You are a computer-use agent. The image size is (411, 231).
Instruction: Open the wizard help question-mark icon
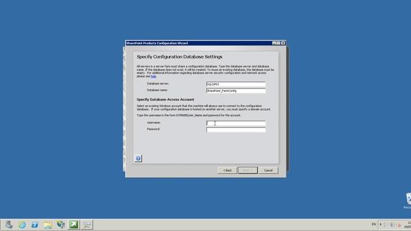click(138, 158)
